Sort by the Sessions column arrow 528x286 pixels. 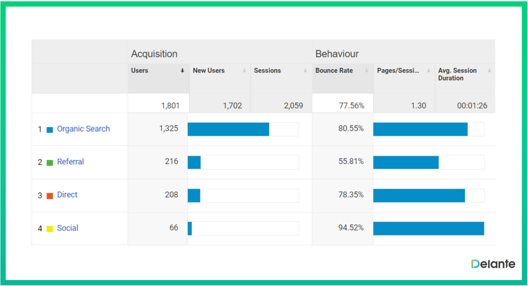(x=305, y=71)
